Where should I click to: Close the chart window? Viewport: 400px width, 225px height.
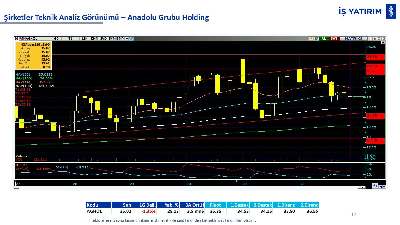(x=383, y=39)
